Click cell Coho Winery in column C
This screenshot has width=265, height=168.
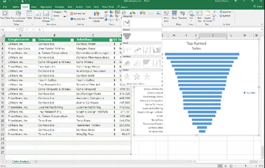click(x=93, y=62)
